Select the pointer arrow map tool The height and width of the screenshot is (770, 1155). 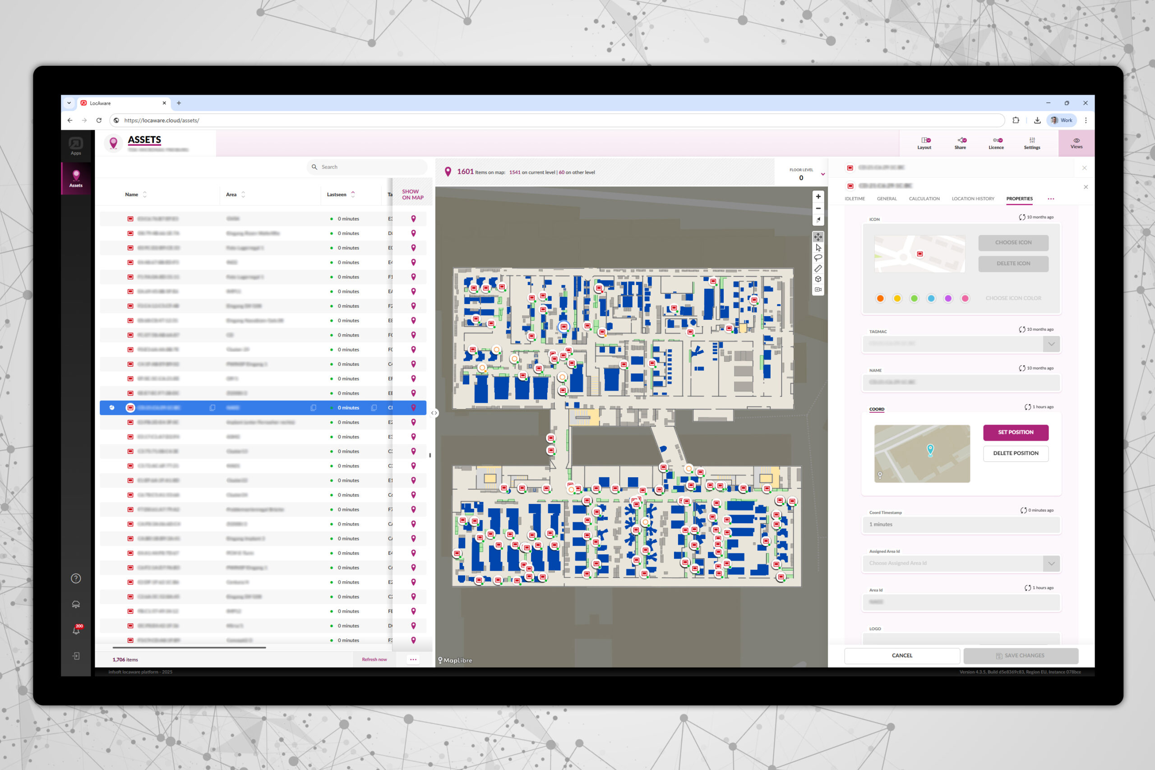818,248
